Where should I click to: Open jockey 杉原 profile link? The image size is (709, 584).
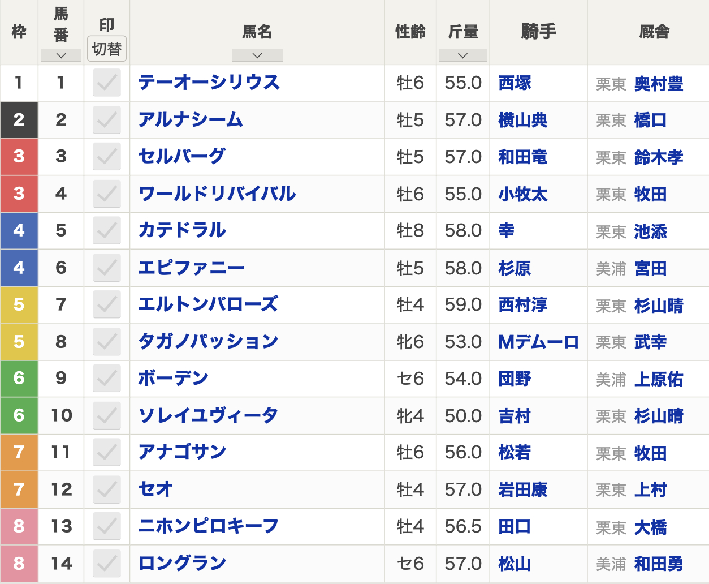click(515, 268)
